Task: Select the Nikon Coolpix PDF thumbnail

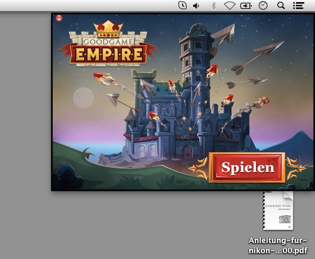Action: (278, 211)
